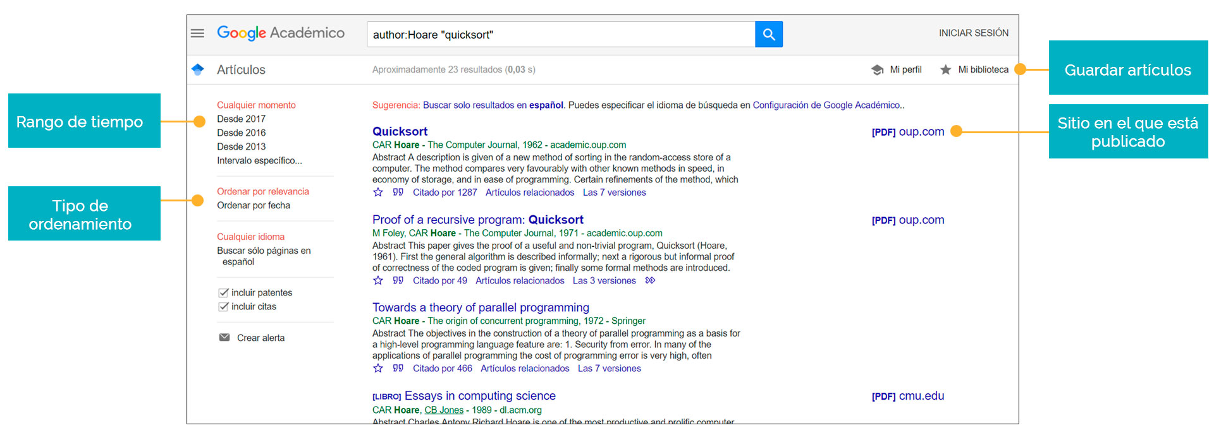
Task: Click cite quotes icon under Proof of a recursive program
Action: 398,280
